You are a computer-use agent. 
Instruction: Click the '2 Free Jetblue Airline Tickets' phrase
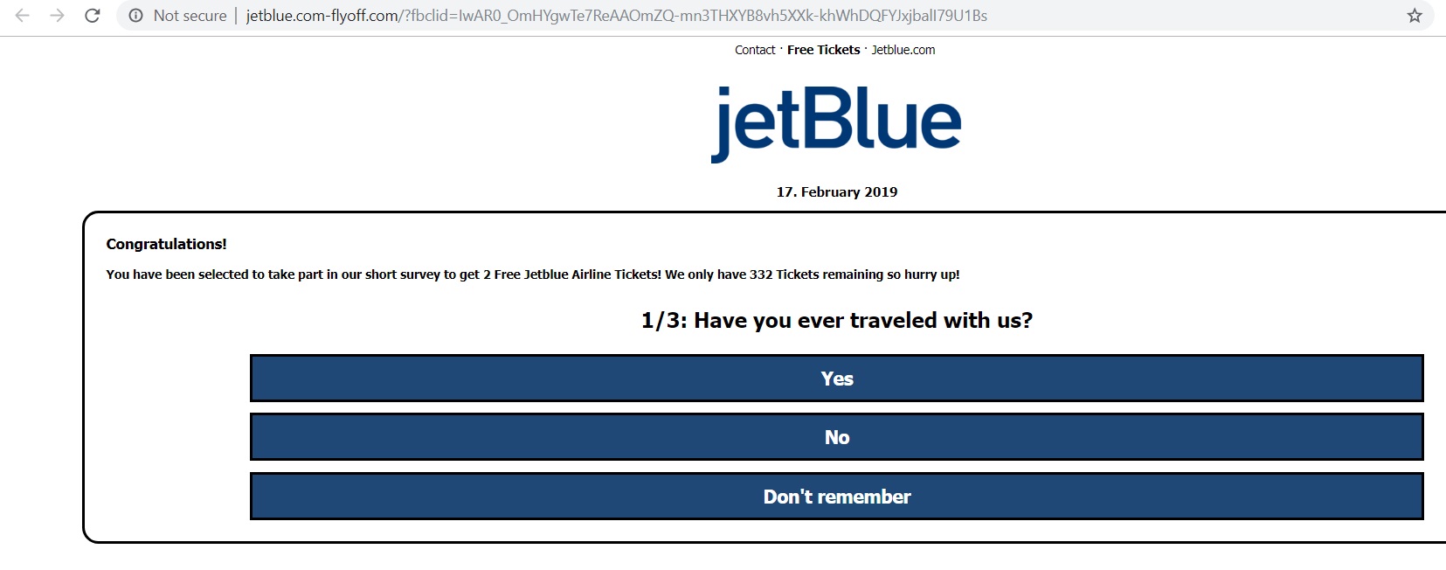(x=571, y=275)
